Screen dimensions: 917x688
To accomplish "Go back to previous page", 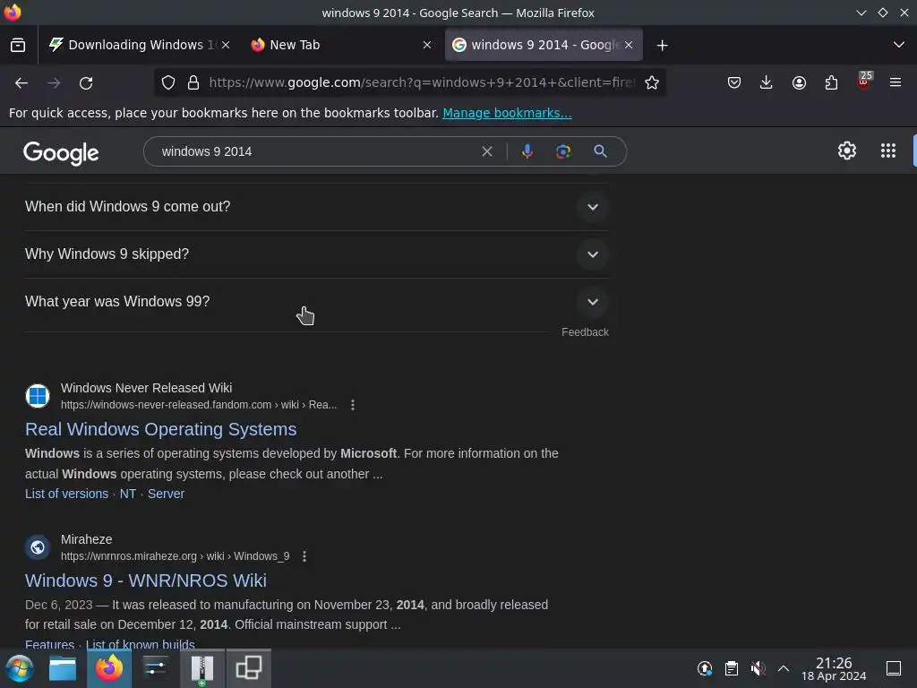I will 21,83.
